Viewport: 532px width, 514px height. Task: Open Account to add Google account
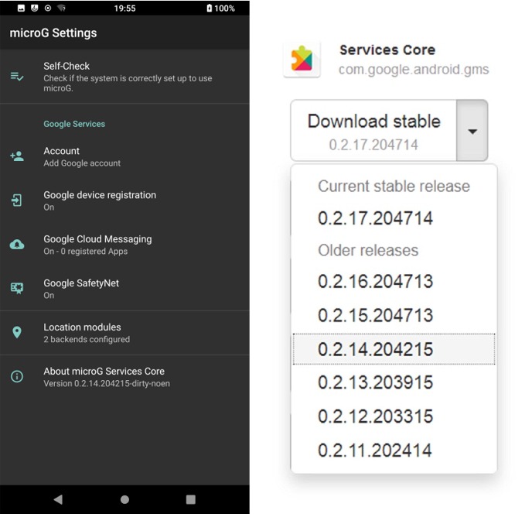tap(124, 156)
